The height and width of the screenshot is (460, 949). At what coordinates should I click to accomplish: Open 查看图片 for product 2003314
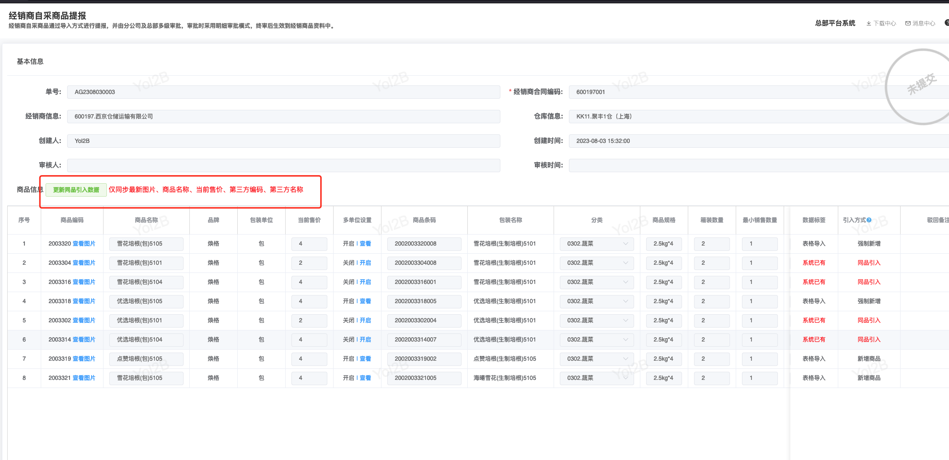(84, 340)
